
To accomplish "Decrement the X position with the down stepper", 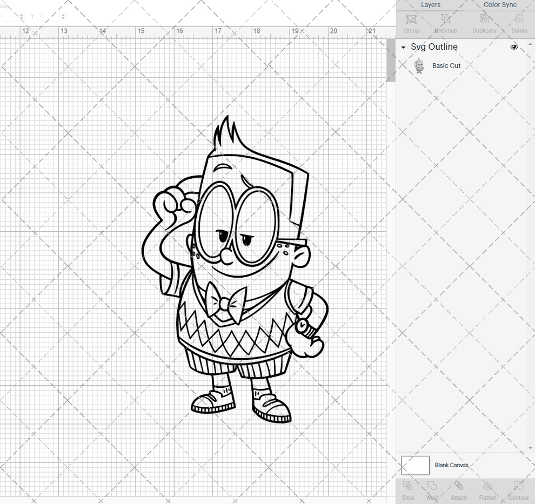I will (22, 19).
